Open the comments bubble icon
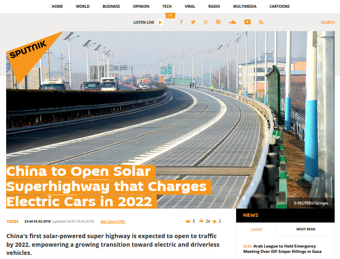The width and height of the screenshot is (340, 259). tap(188, 221)
